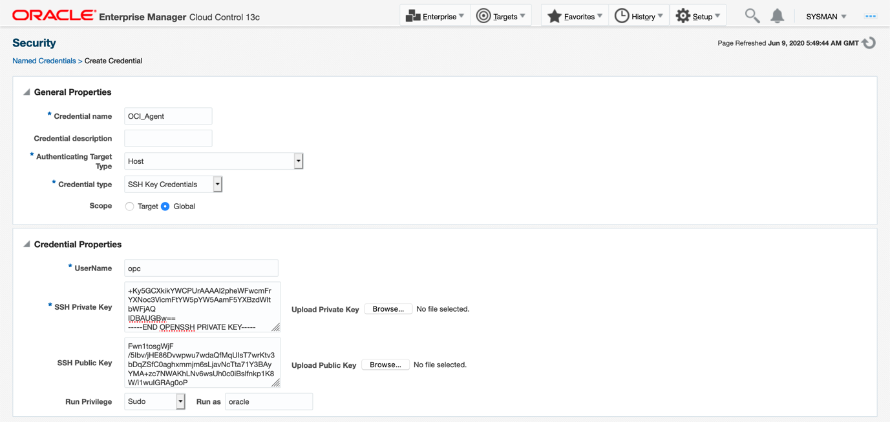This screenshot has height=422, width=890.
Task: Click the UserName input field
Action: (201, 268)
